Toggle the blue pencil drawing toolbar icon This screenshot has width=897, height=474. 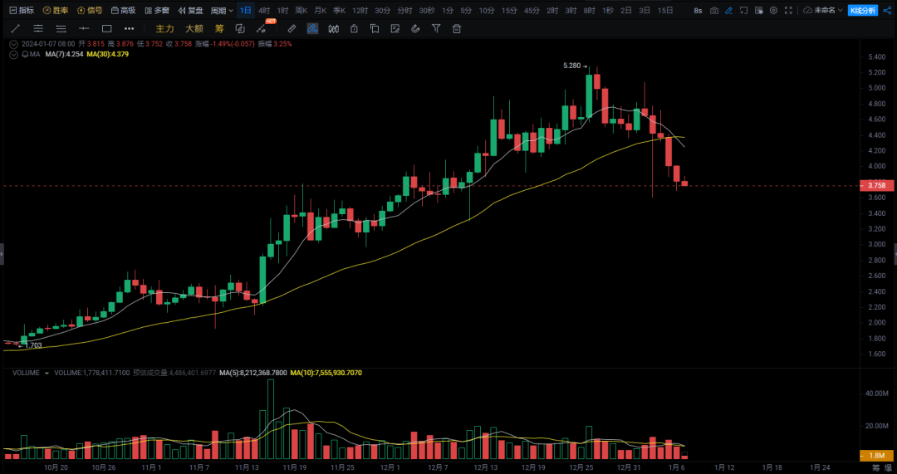729,10
